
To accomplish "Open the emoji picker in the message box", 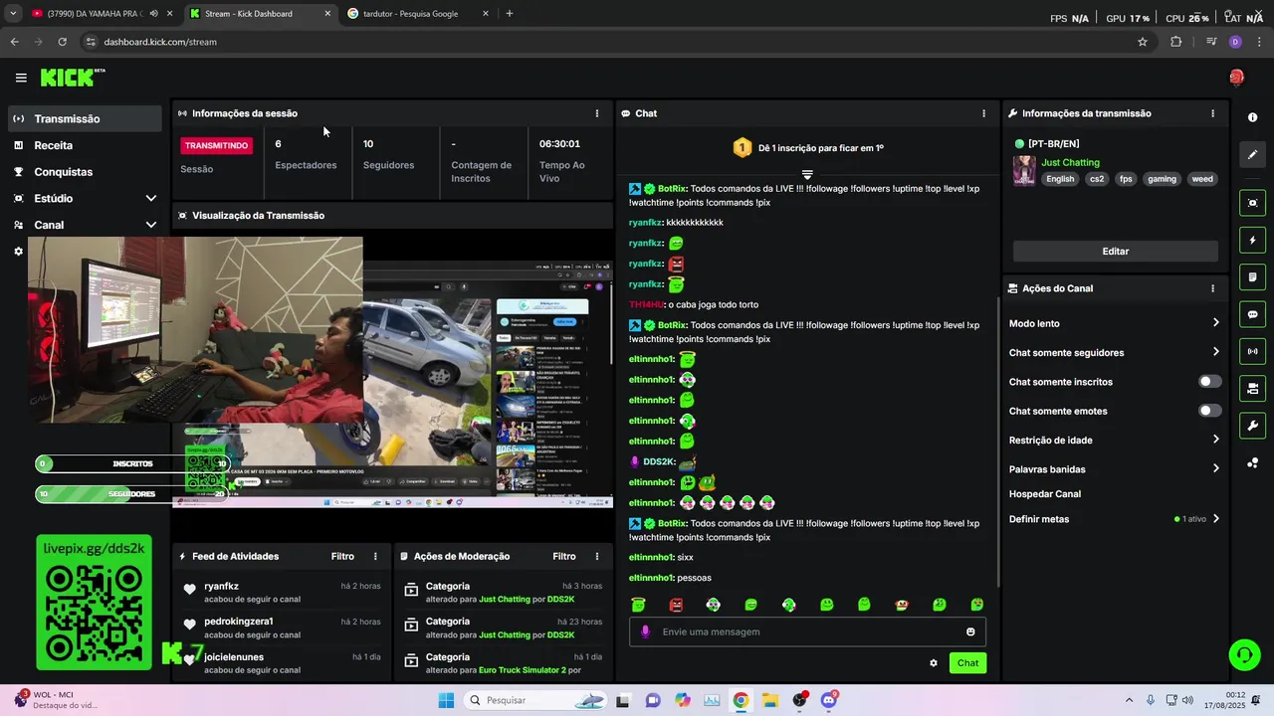I will pos(970,631).
